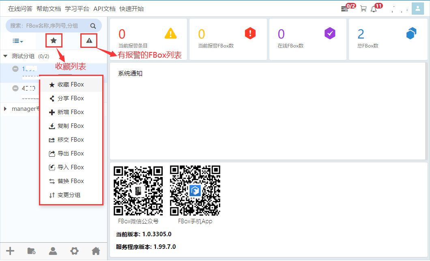Open the favorites list star icon

point(54,40)
